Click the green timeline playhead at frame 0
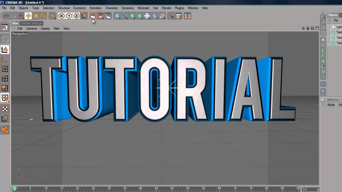Image resolution: width=342 pixels, height=192 pixels. click(14, 189)
